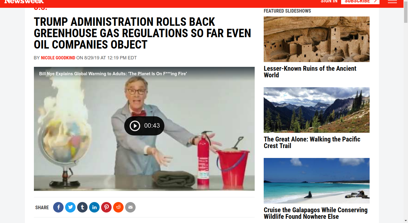Share article on Tumblr
Image resolution: width=408 pixels, height=223 pixels.
click(82, 207)
